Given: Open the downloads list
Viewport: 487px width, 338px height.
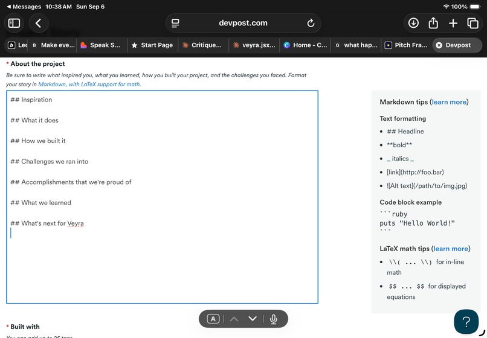Looking at the screenshot, I should click(x=413, y=23).
